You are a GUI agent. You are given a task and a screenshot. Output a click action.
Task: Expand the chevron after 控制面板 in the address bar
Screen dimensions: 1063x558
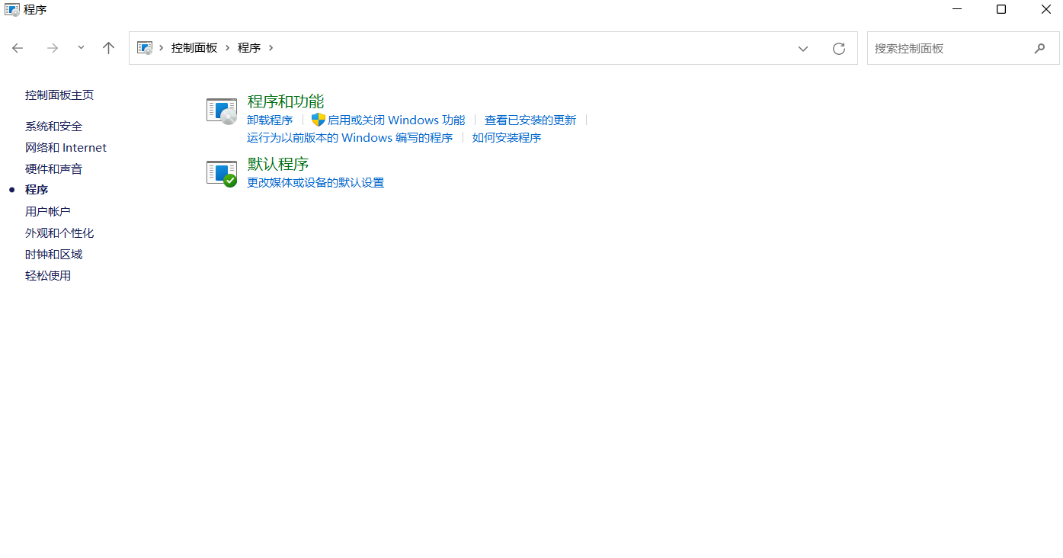pyautogui.click(x=227, y=47)
